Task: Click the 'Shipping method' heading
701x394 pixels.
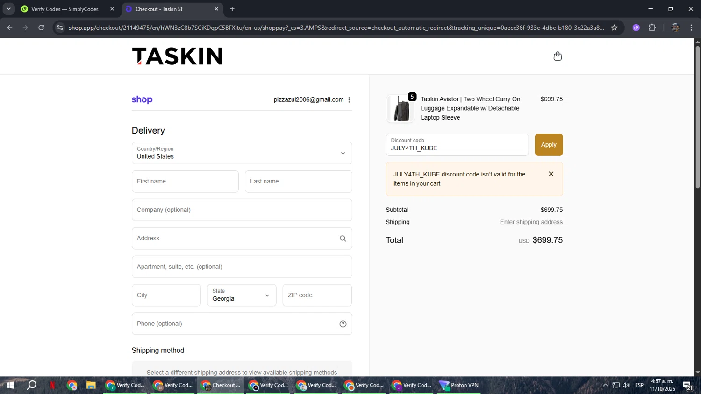Action: tap(158, 351)
